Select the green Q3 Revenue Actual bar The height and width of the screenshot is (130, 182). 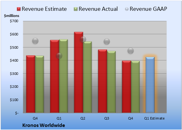click(111, 82)
